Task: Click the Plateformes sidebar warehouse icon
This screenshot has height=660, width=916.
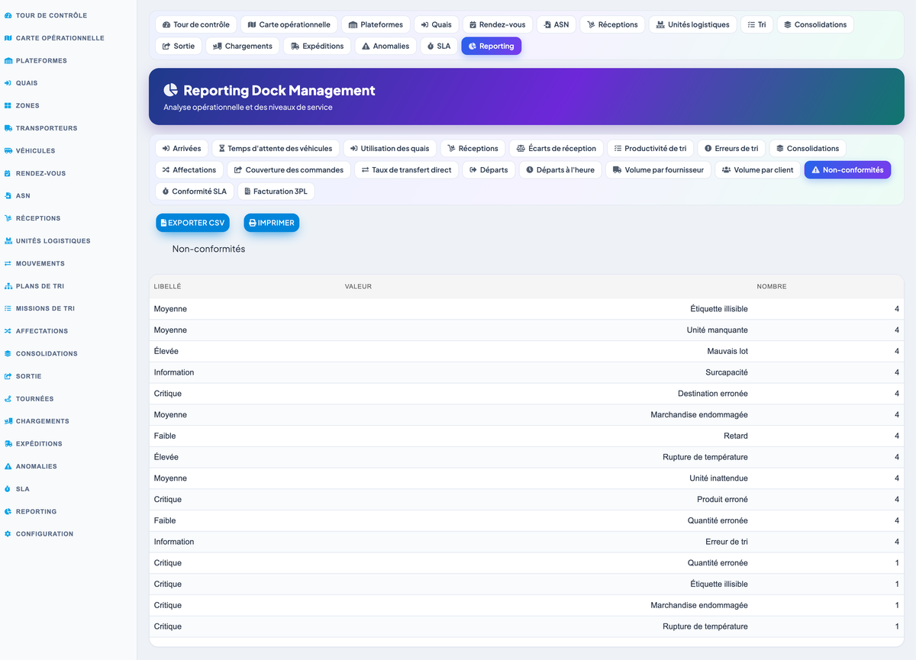Action: pyautogui.click(x=8, y=60)
